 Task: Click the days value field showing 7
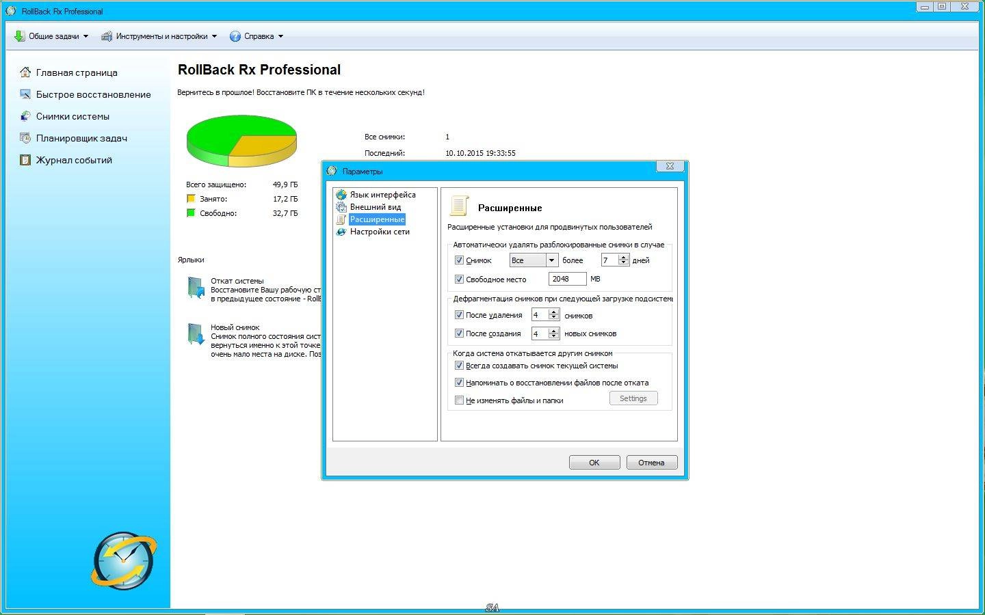609,260
